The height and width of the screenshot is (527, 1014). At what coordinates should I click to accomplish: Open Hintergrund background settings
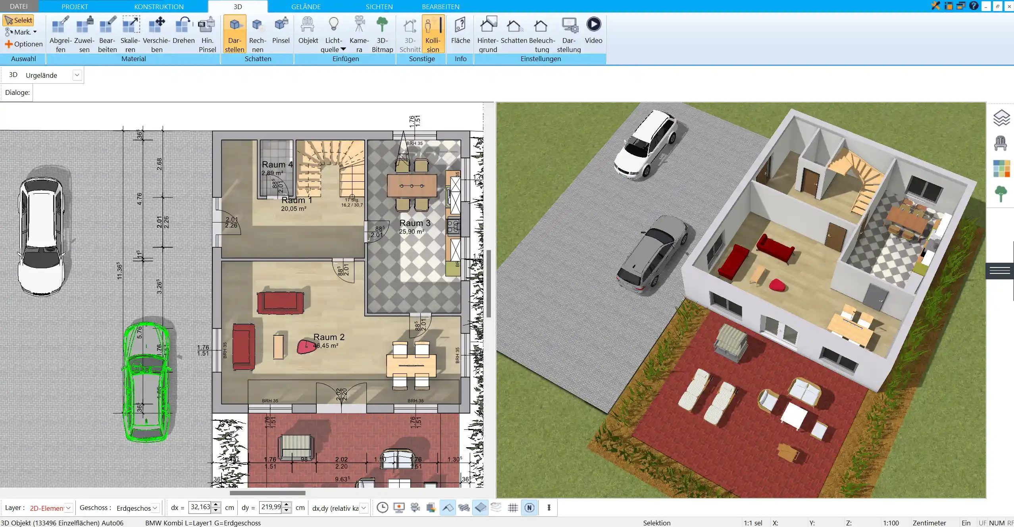(x=488, y=34)
